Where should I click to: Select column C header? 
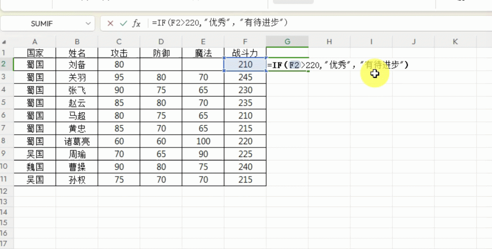click(119, 42)
